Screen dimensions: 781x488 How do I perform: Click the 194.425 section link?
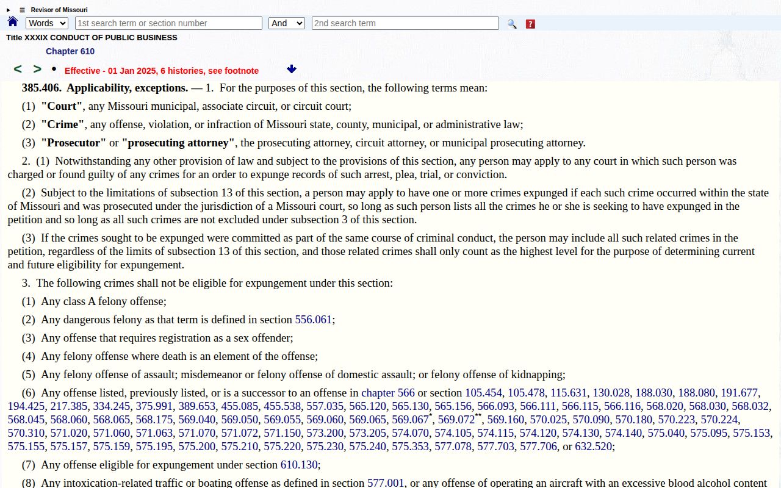(26, 406)
